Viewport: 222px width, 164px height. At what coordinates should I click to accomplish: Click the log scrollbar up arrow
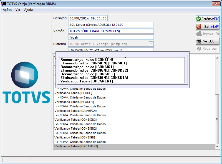(x=217, y=58)
